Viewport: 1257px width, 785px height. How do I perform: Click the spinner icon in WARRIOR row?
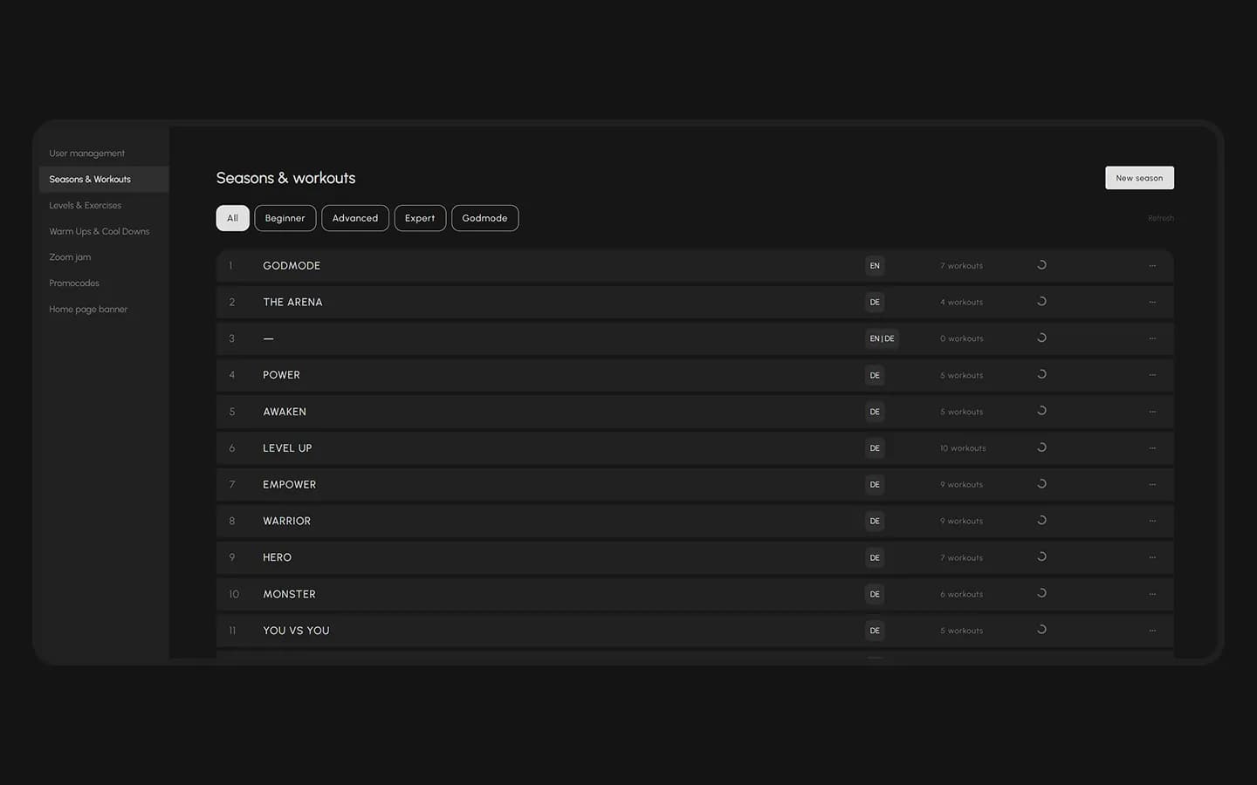[1041, 521]
